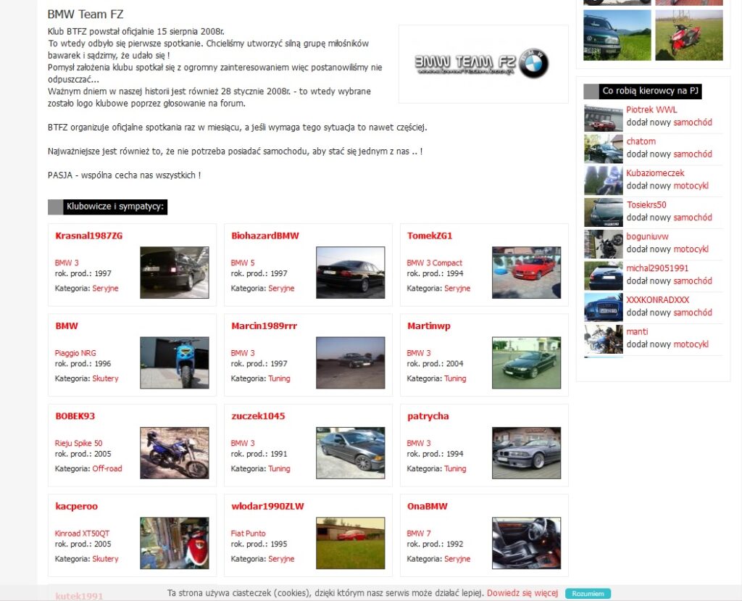View Marcin1989rrr's BMW 3 sunset photo
This screenshot has width=742, height=601.
pyautogui.click(x=350, y=362)
